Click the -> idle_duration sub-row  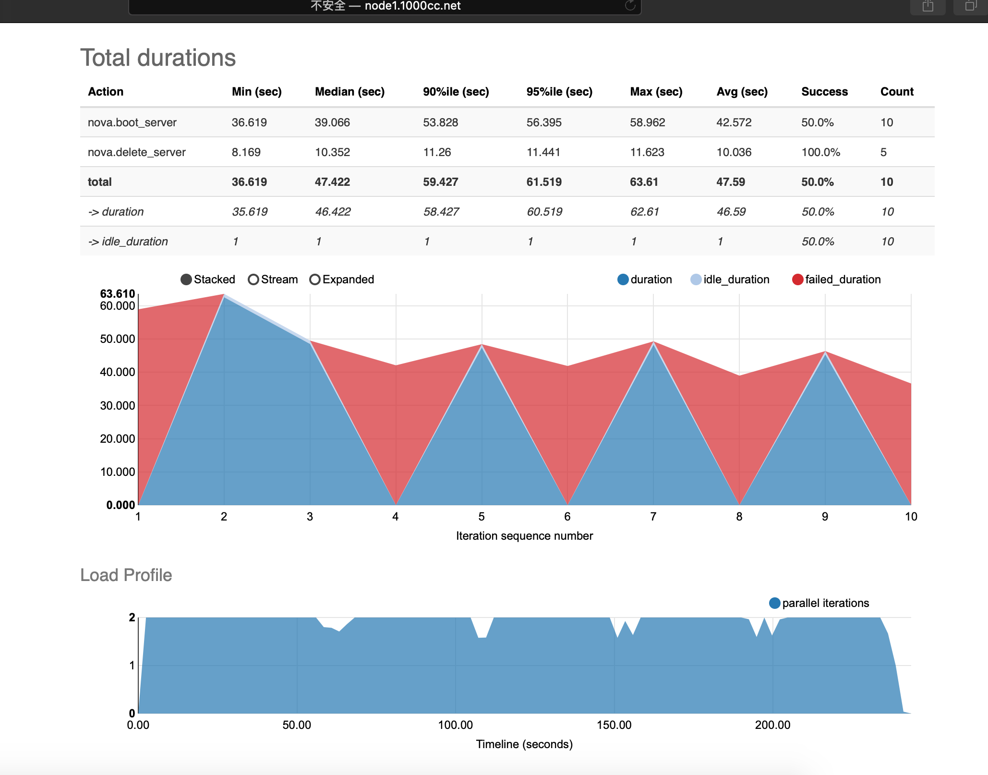coord(128,242)
